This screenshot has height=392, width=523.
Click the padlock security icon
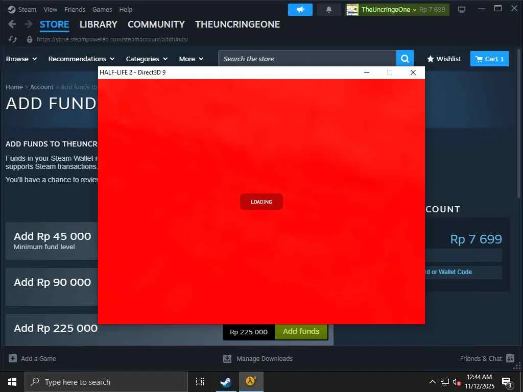[x=29, y=39]
